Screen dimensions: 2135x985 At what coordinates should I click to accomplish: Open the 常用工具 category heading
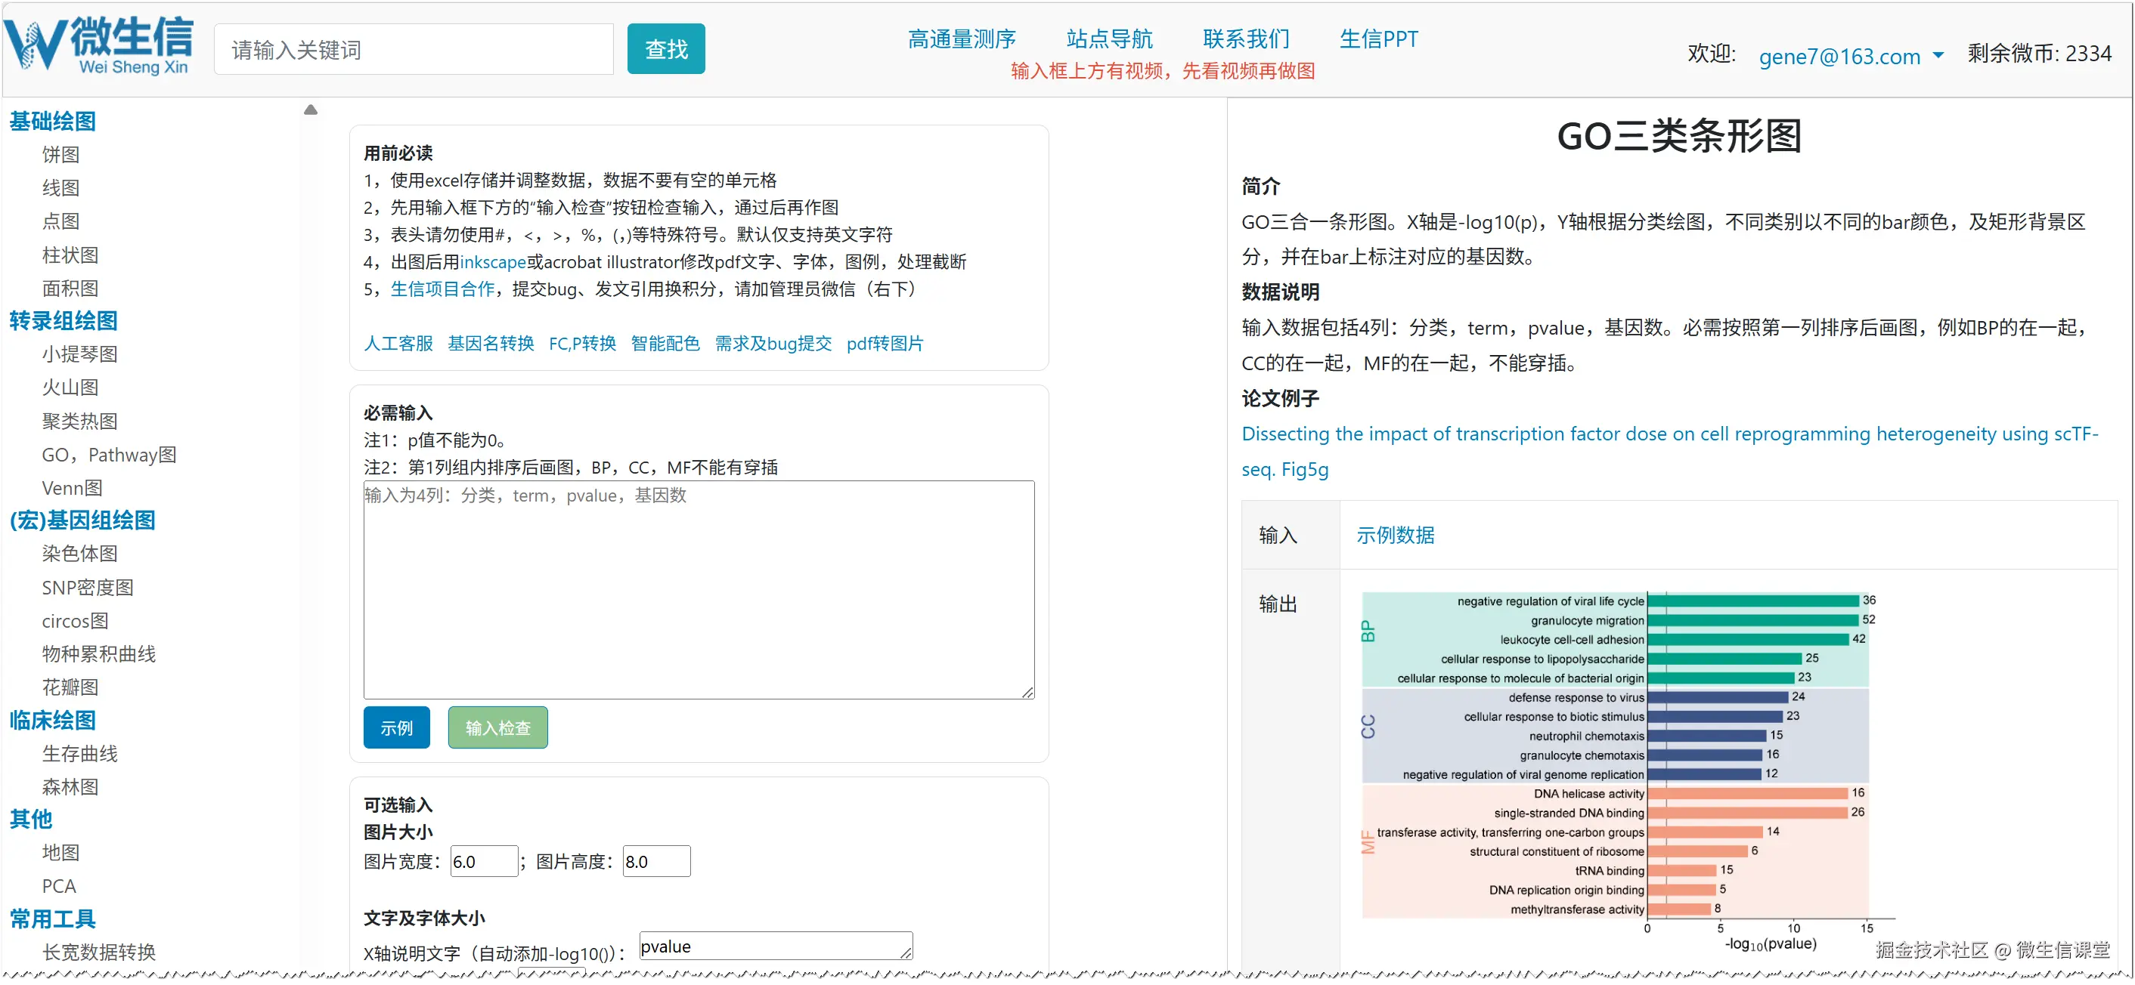click(52, 919)
